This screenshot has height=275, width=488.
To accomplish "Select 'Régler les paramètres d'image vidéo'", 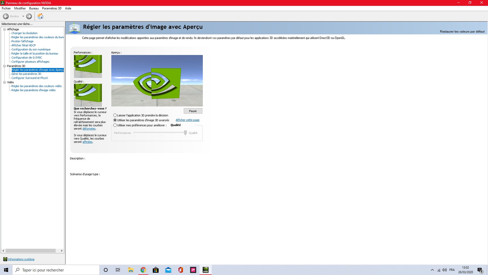I will (x=34, y=90).
